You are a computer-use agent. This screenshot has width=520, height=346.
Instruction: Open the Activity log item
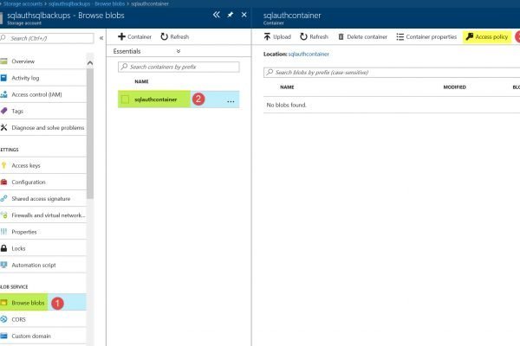(x=28, y=78)
